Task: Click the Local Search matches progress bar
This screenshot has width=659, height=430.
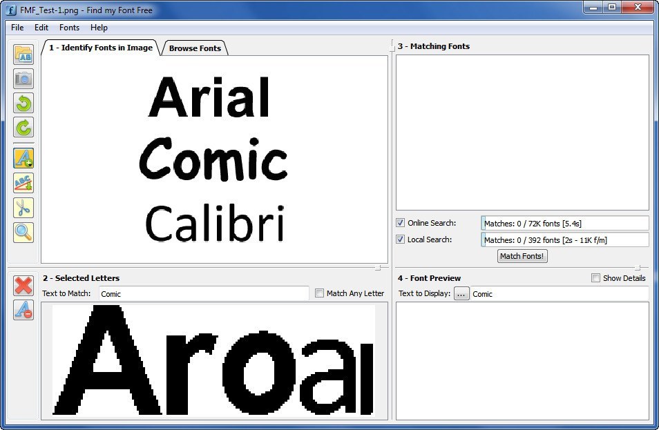Action: (565, 240)
